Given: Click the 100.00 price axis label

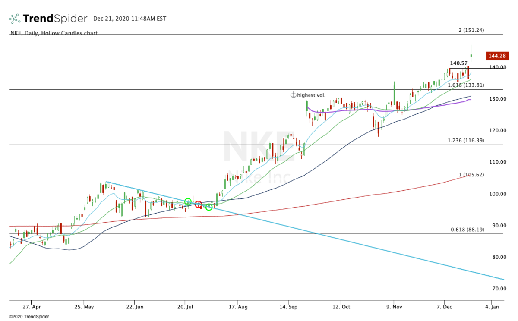Looking at the screenshot, I should (498, 194).
